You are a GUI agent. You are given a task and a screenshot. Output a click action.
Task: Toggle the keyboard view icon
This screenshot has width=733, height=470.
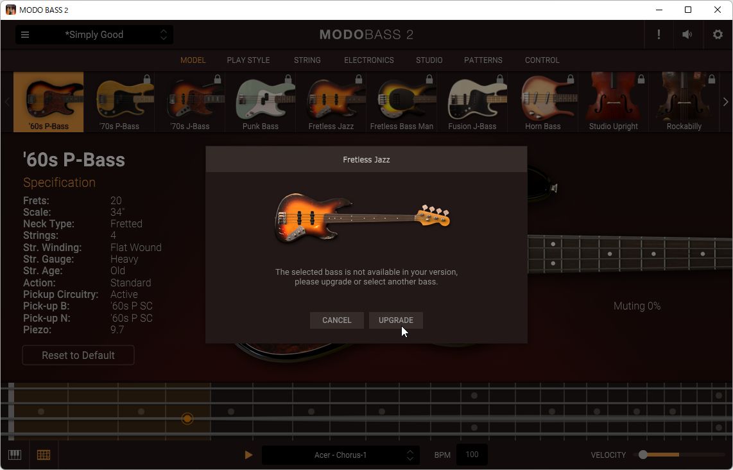14,455
